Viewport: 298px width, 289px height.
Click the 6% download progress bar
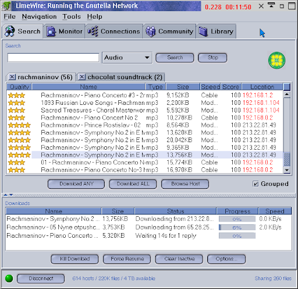click(237, 227)
